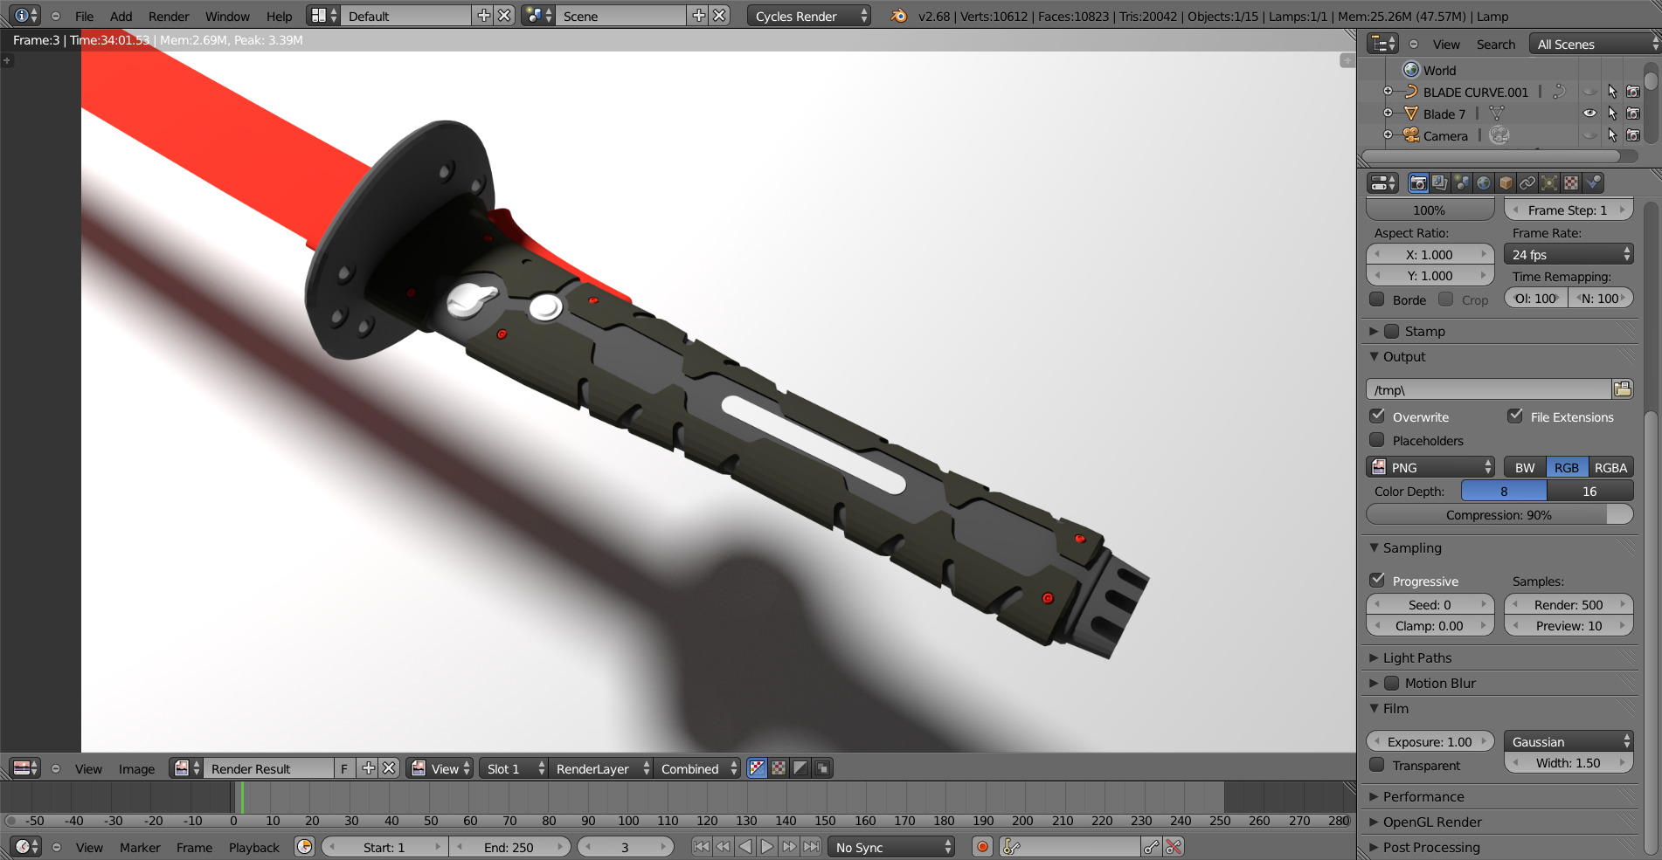The height and width of the screenshot is (860, 1662).
Task: Open the Object Data lamp tab
Action: (x=1549, y=182)
